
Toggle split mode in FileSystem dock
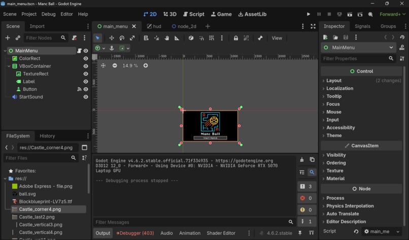pyautogui.click(x=85, y=148)
